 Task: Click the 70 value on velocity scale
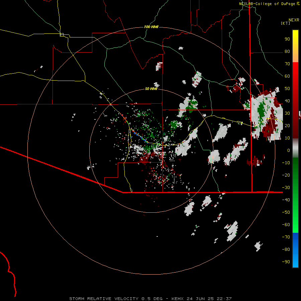point(287,64)
